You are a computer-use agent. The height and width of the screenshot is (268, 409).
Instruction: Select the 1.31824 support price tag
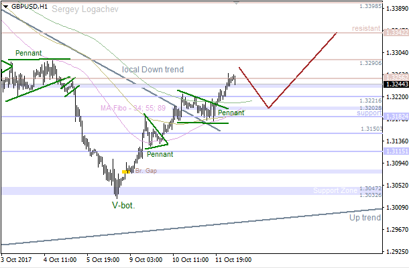pos(394,117)
